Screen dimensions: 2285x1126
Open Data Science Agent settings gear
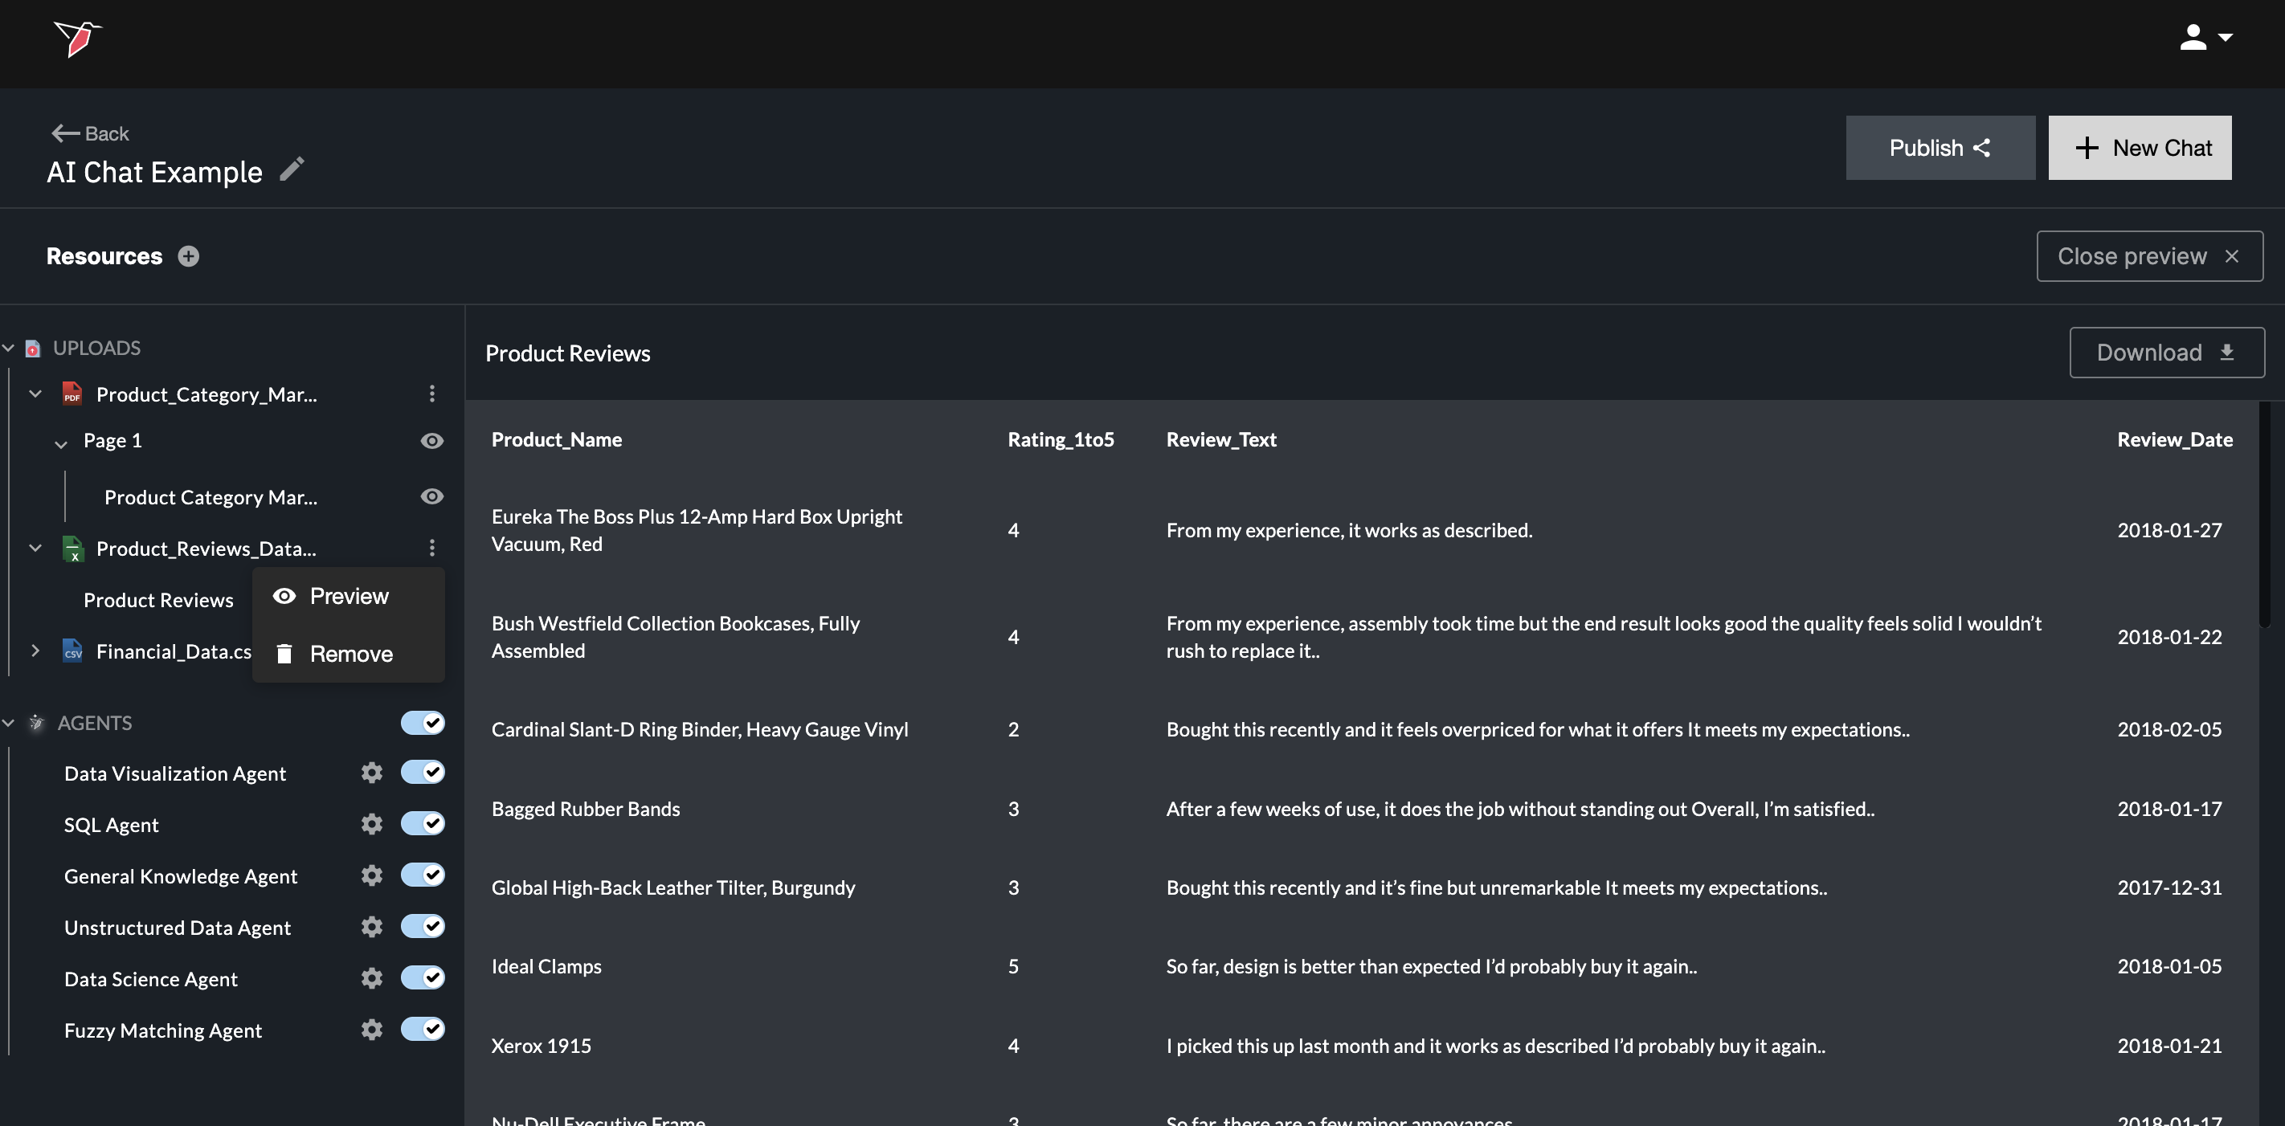point(372,978)
